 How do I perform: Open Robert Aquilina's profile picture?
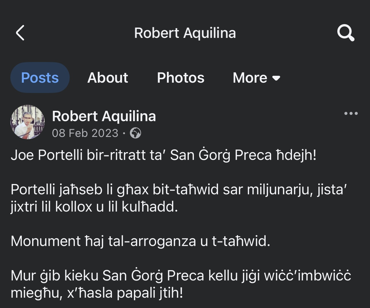28,122
